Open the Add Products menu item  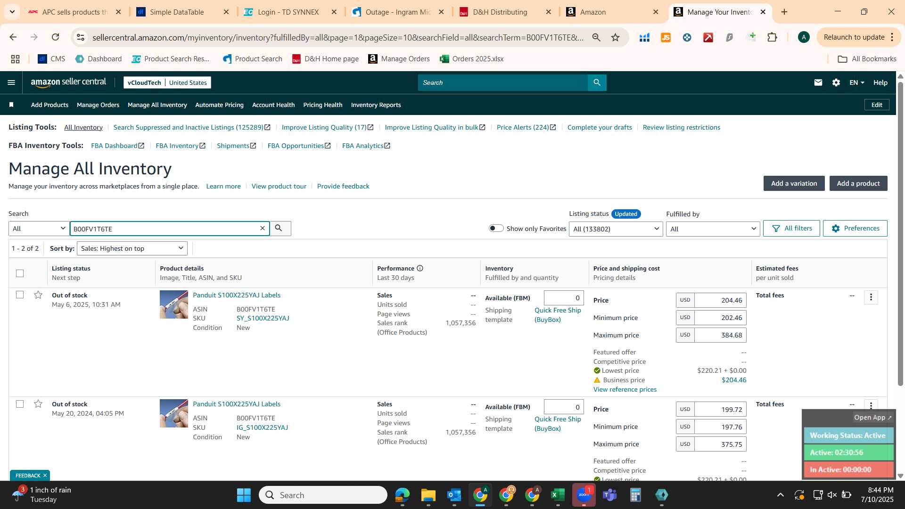(49, 105)
